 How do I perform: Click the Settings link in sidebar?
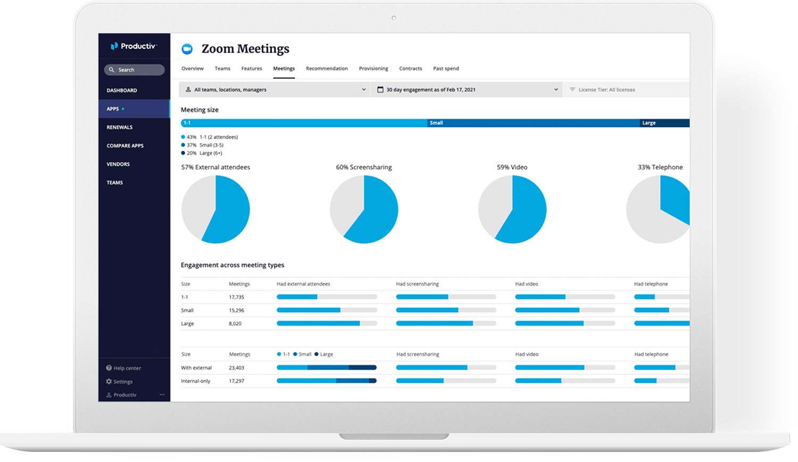click(x=123, y=382)
